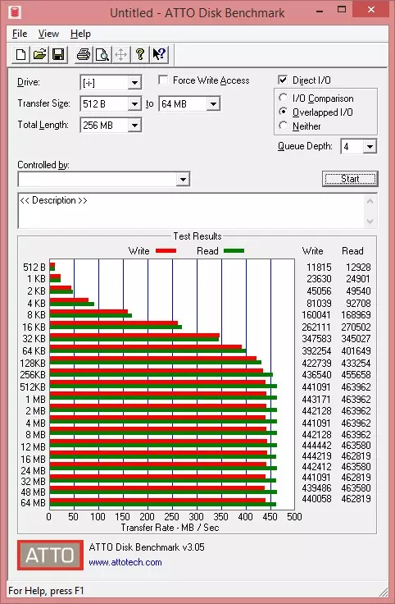Activate context help arrow-question icon
The width and height of the screenshot is (395, 604).
point(159,54)
